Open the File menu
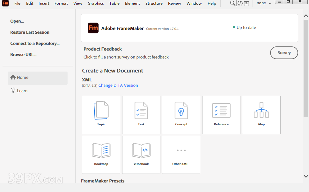Image resolution: width=309 pixels, height=192 pixels. (x=17, y=3)
